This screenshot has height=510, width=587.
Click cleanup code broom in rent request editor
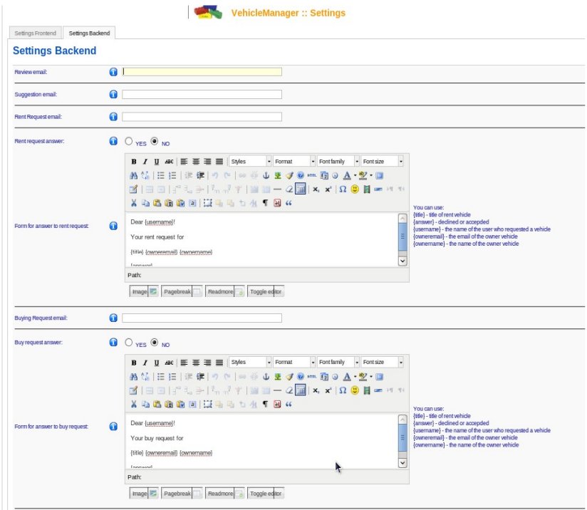coord(289,175)
